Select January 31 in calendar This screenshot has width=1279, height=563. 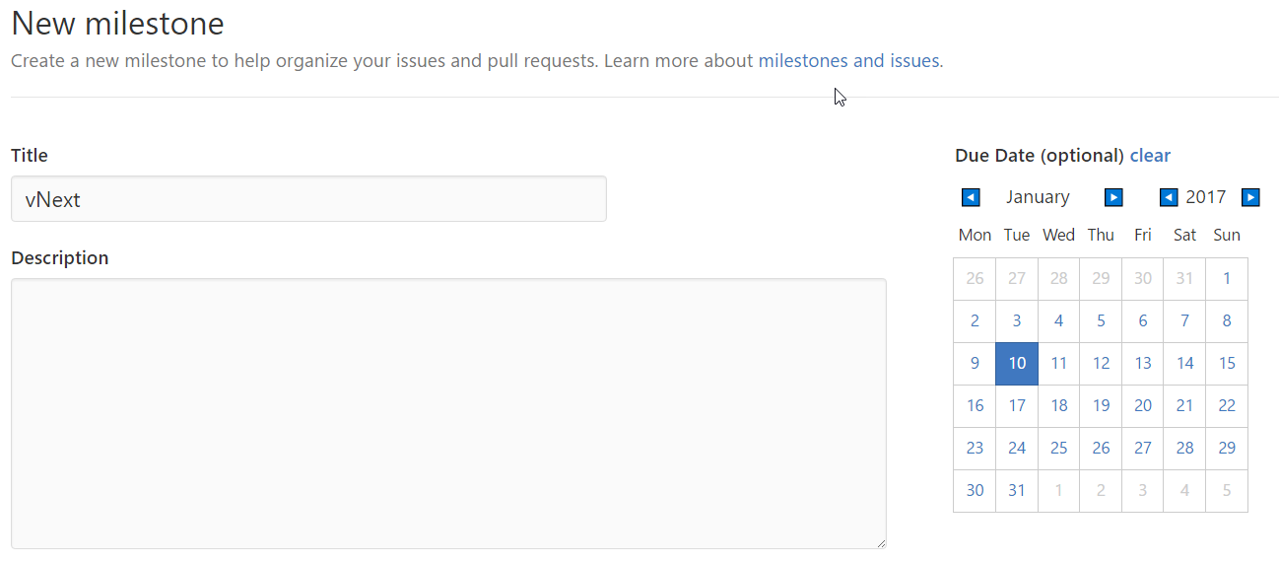pos(1017,490)
